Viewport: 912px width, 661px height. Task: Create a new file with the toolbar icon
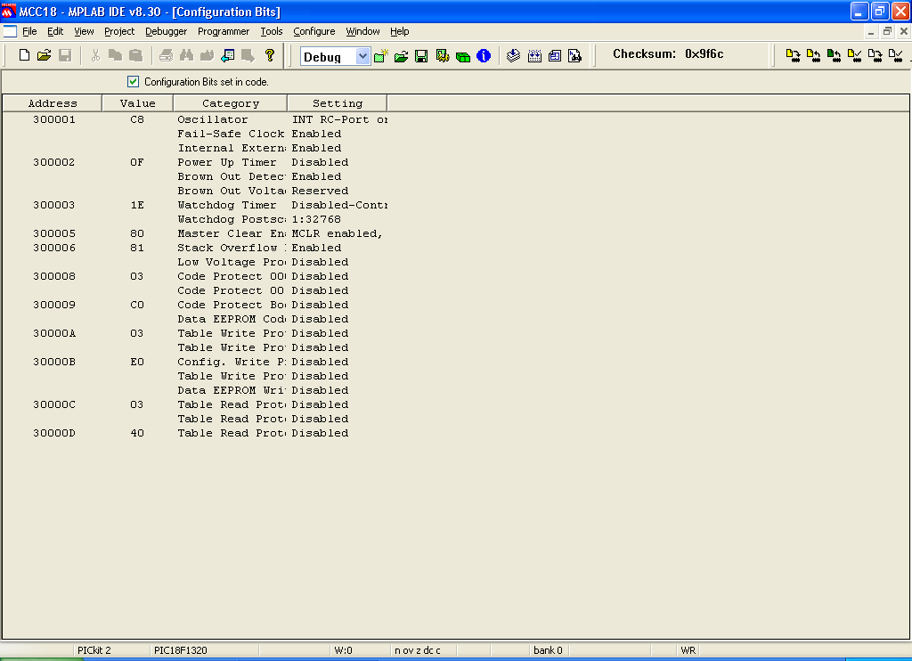[x=24, y=55]
